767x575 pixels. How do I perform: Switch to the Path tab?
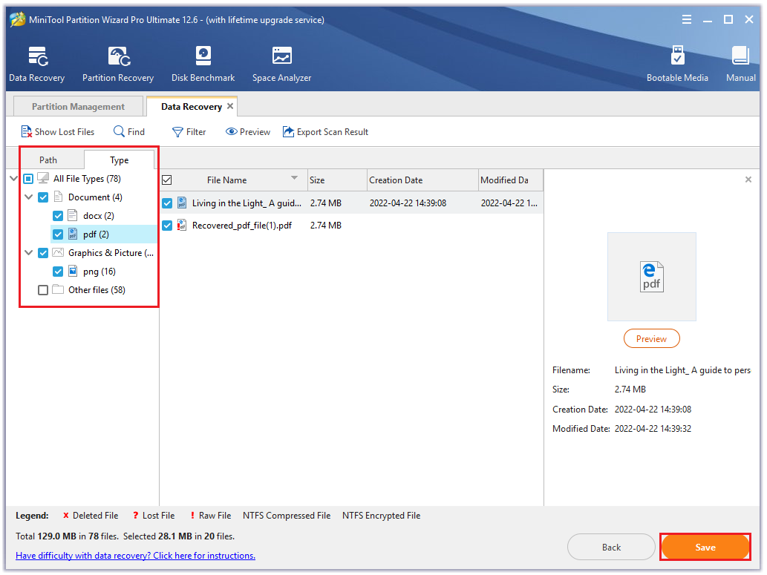48,160
